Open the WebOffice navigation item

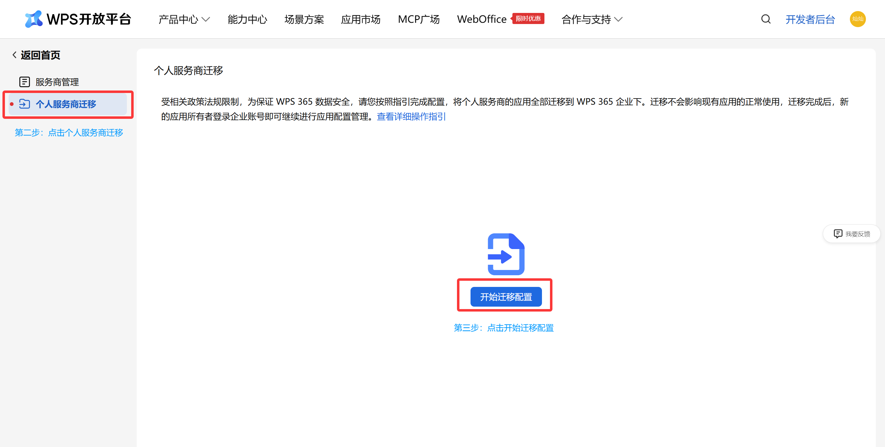click(481, 19)
